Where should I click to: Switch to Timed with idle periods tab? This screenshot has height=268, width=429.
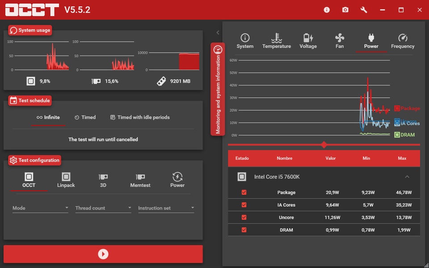tap(140, 117)
